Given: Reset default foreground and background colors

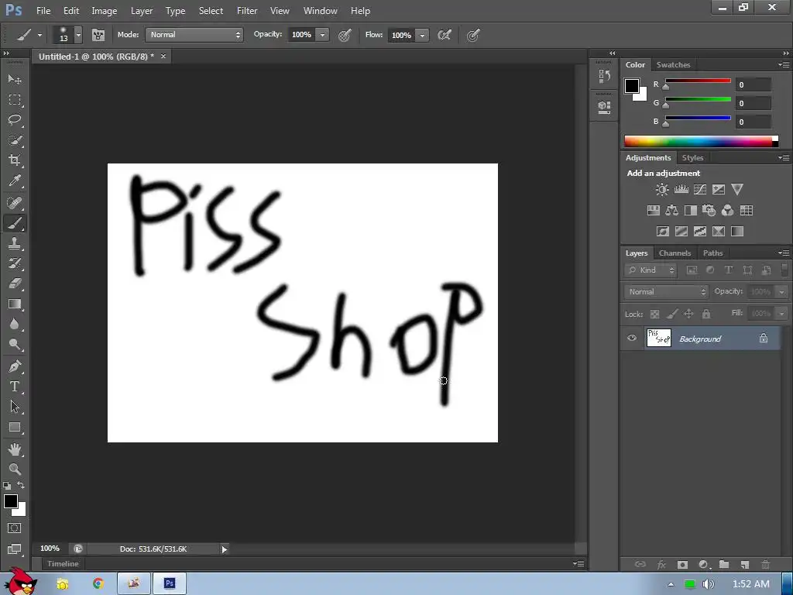Looking at the screenshot, I should coord(7,486).
